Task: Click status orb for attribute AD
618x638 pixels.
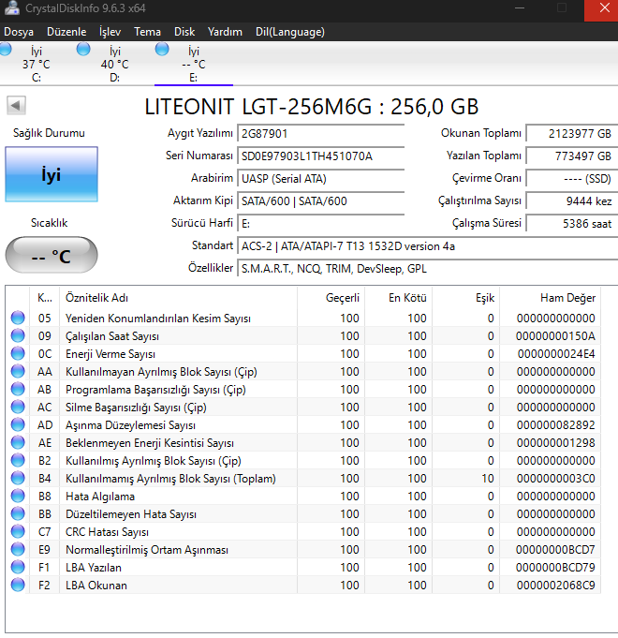Action: tap(18, 424)
